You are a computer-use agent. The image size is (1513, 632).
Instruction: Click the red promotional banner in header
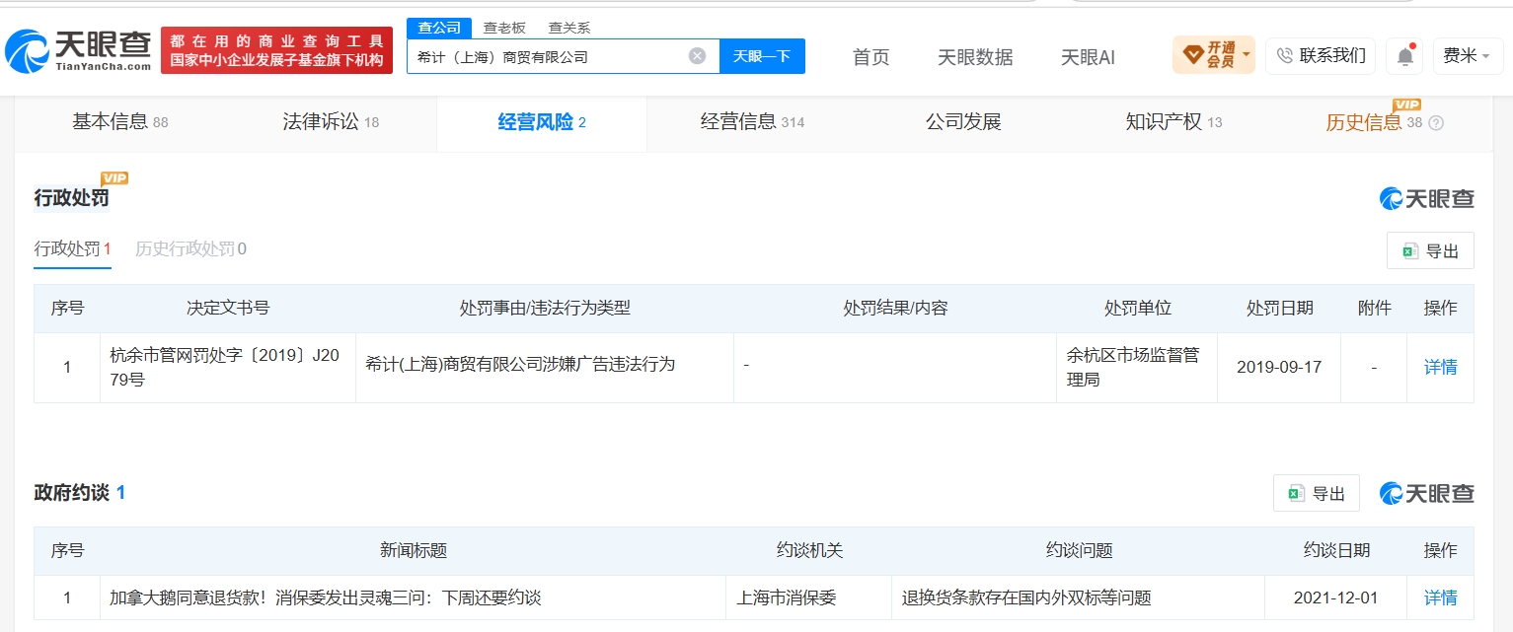276,50
